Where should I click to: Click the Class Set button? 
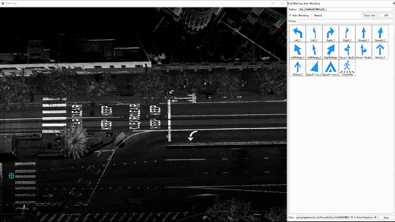[369, 15]
